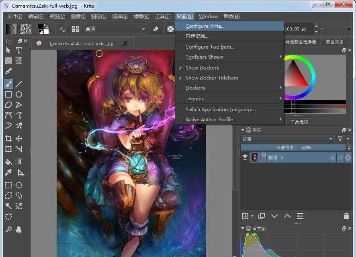The width and height of the screenshot is (356, 257).
Task: Select the Contiguous Selection magic wand
Action: [8, 206]
